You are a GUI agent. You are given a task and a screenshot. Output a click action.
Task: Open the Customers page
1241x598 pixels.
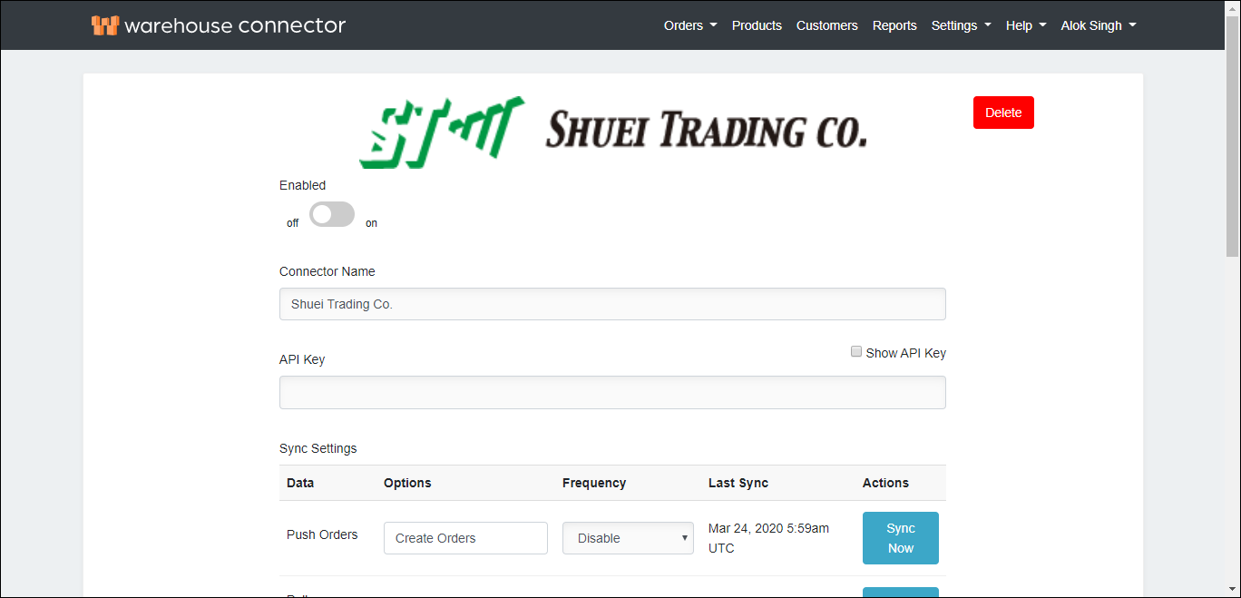click(x=826, y=25)
